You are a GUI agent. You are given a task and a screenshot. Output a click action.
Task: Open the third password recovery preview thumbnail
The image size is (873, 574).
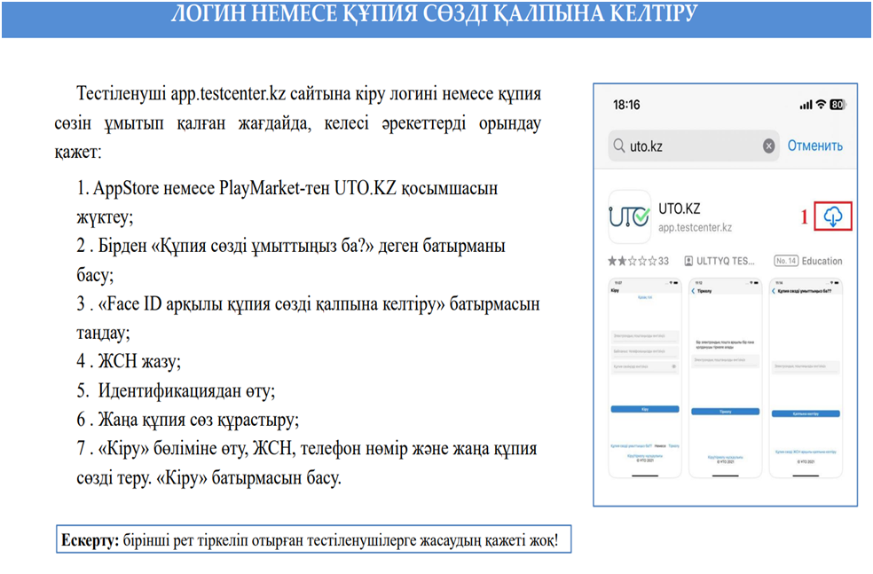coord(806,379)
